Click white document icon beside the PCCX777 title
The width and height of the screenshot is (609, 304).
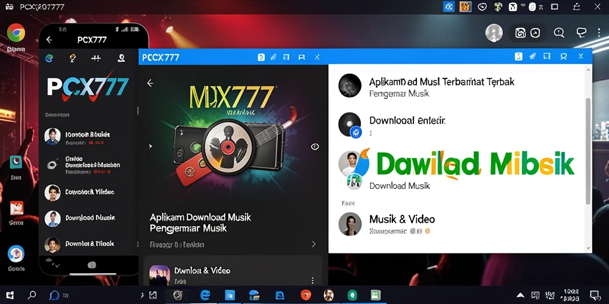[x=261, y=57]
